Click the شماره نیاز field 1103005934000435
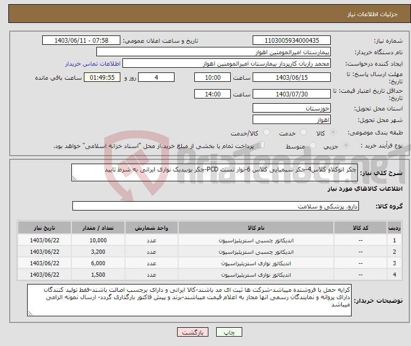The height and width of the screenshot is (346, 411). tap(292, 40)
